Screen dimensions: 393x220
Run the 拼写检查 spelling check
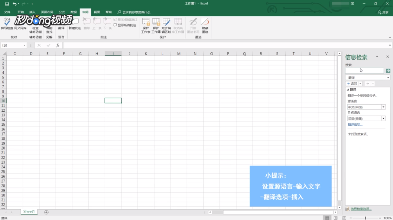click(7, 24)
